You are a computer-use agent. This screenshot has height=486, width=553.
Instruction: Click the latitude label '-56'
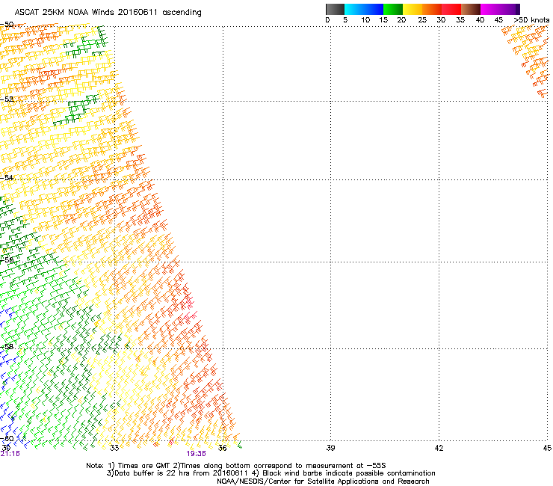click(7, 260)
